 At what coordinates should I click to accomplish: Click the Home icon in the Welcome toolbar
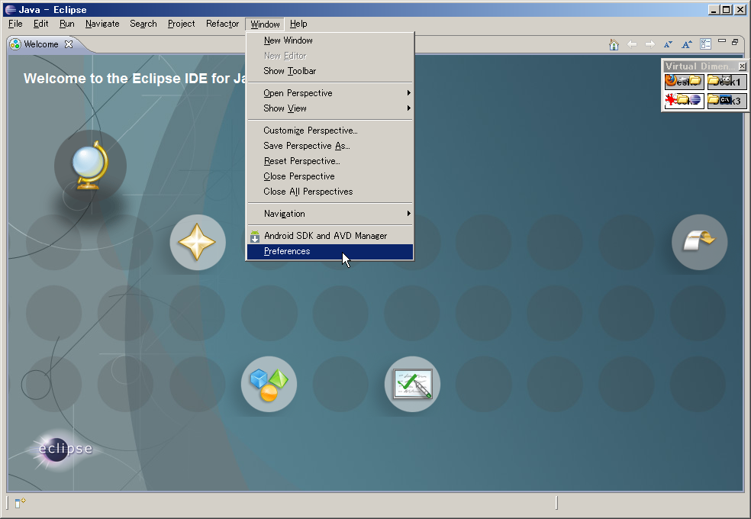coord(614,44)
